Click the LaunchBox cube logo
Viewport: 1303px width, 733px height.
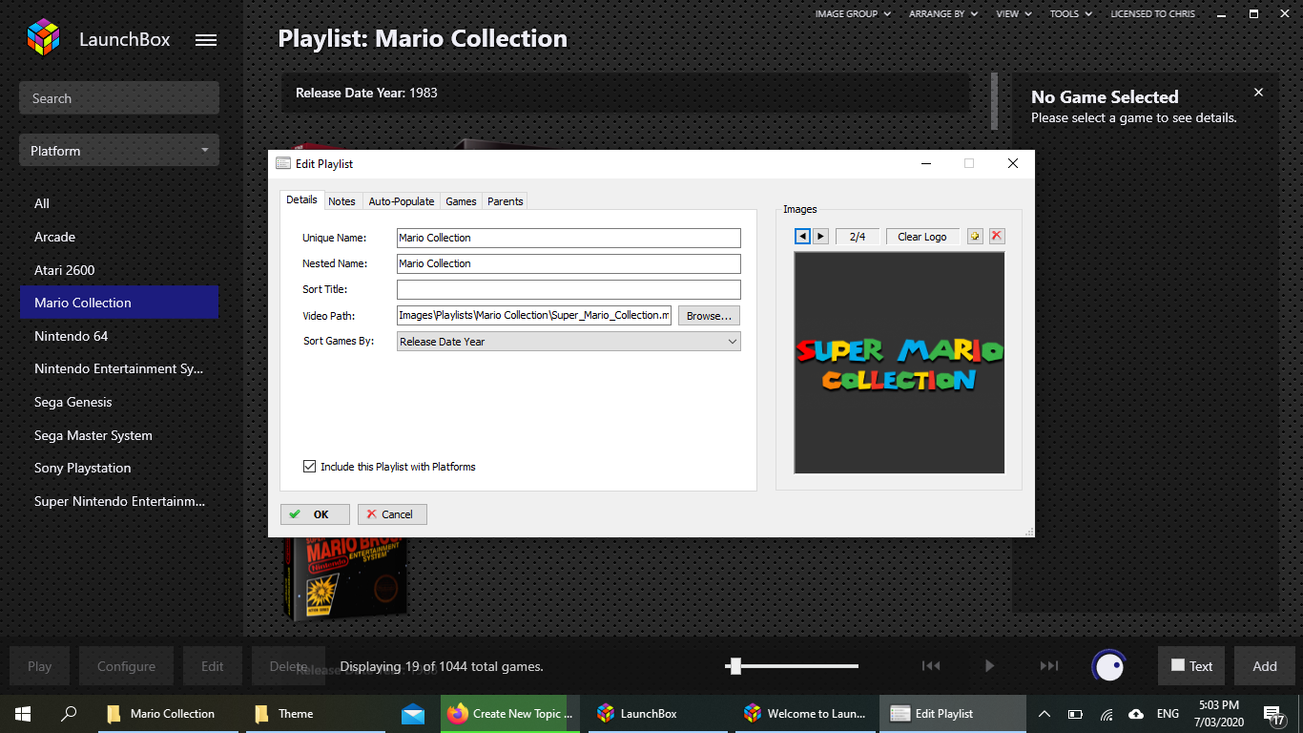(43, 38)
